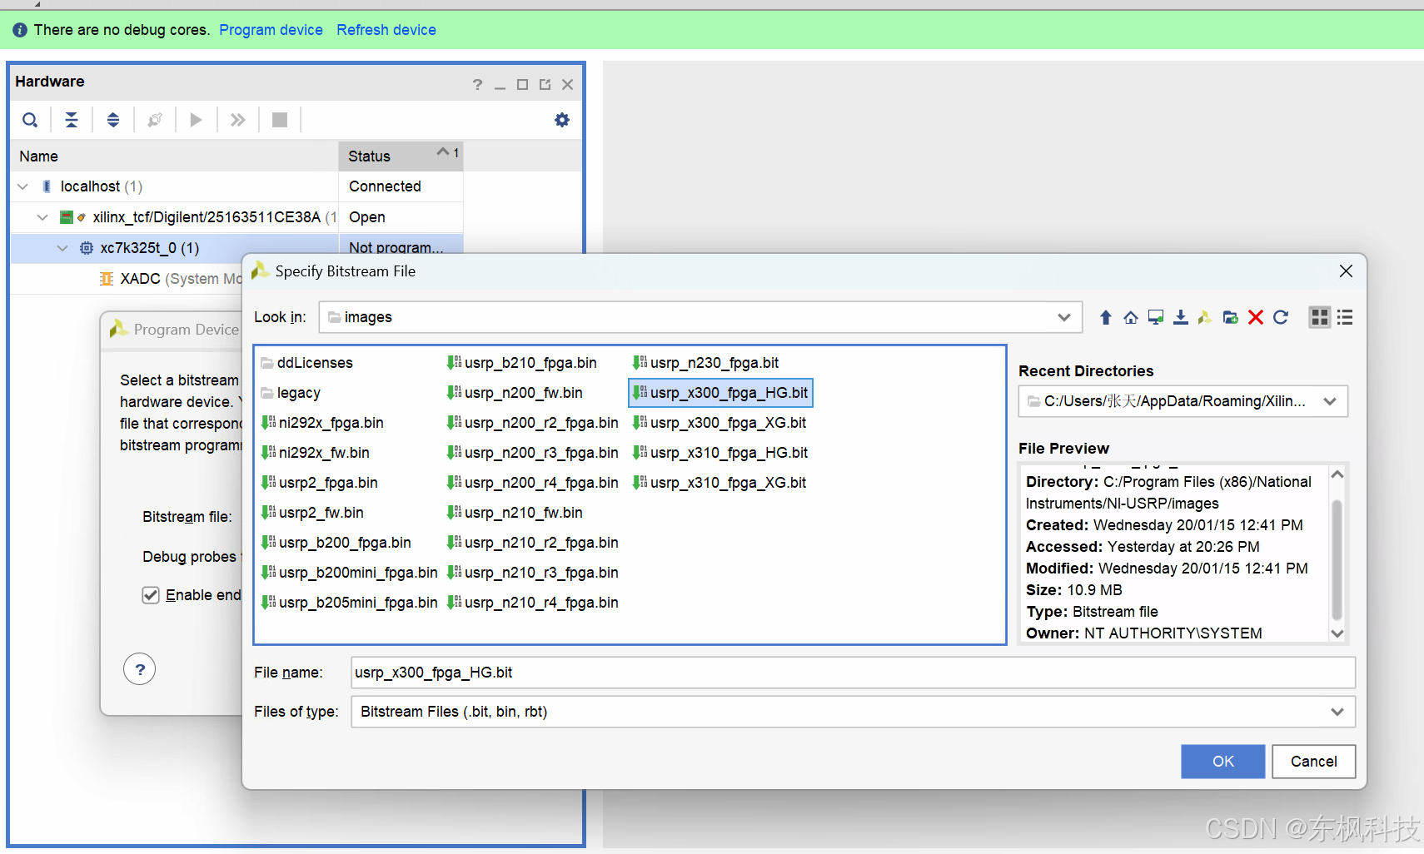The image size is (1424, 854).
Task: Go to Desktop directory icon
Action: click(x=1155, y=317)
